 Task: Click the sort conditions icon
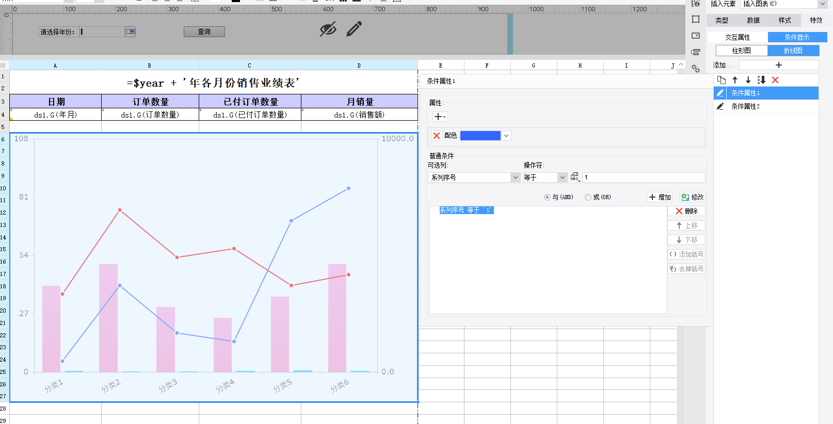click(x=761, y=80)
